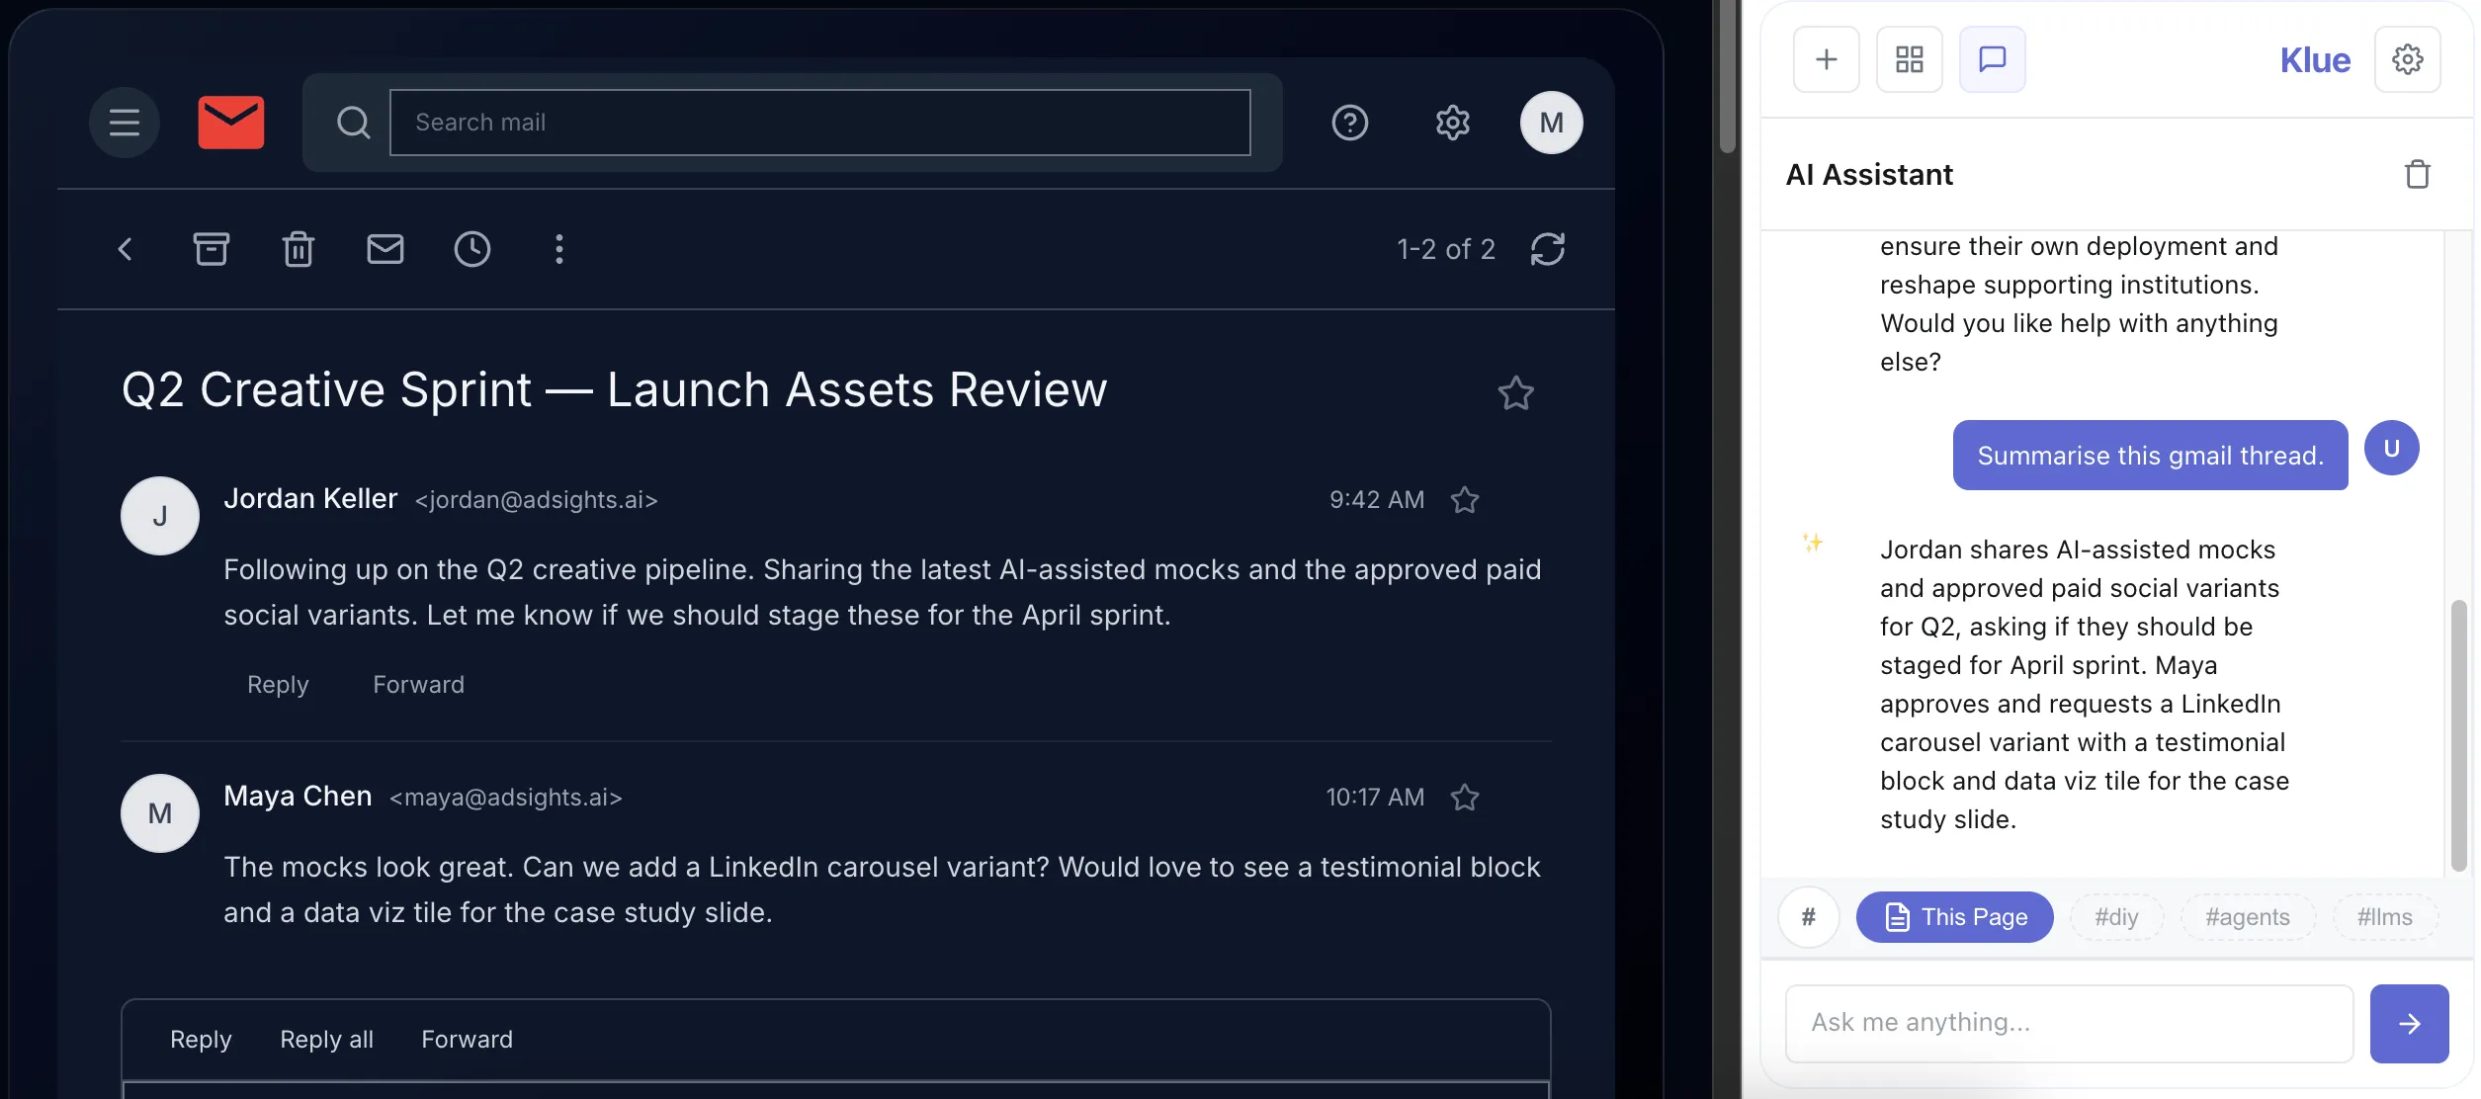Open more actions three-dot menu
The height and width of the screenshot is (1099, 2481).
[x=558, y=249]
